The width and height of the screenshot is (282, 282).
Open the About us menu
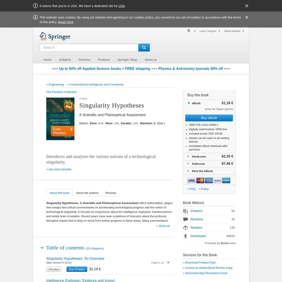pyautogui.click(x=151, y=60)
